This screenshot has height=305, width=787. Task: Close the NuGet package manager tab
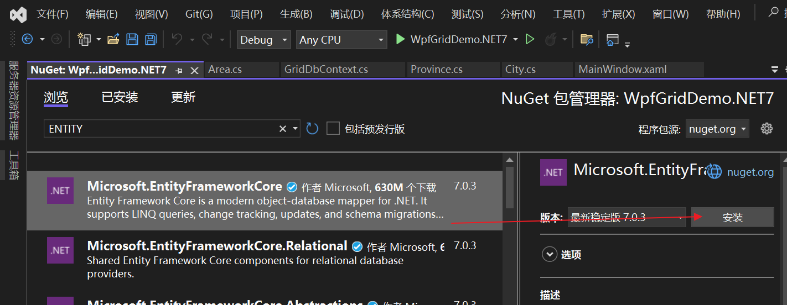point(194,70)
